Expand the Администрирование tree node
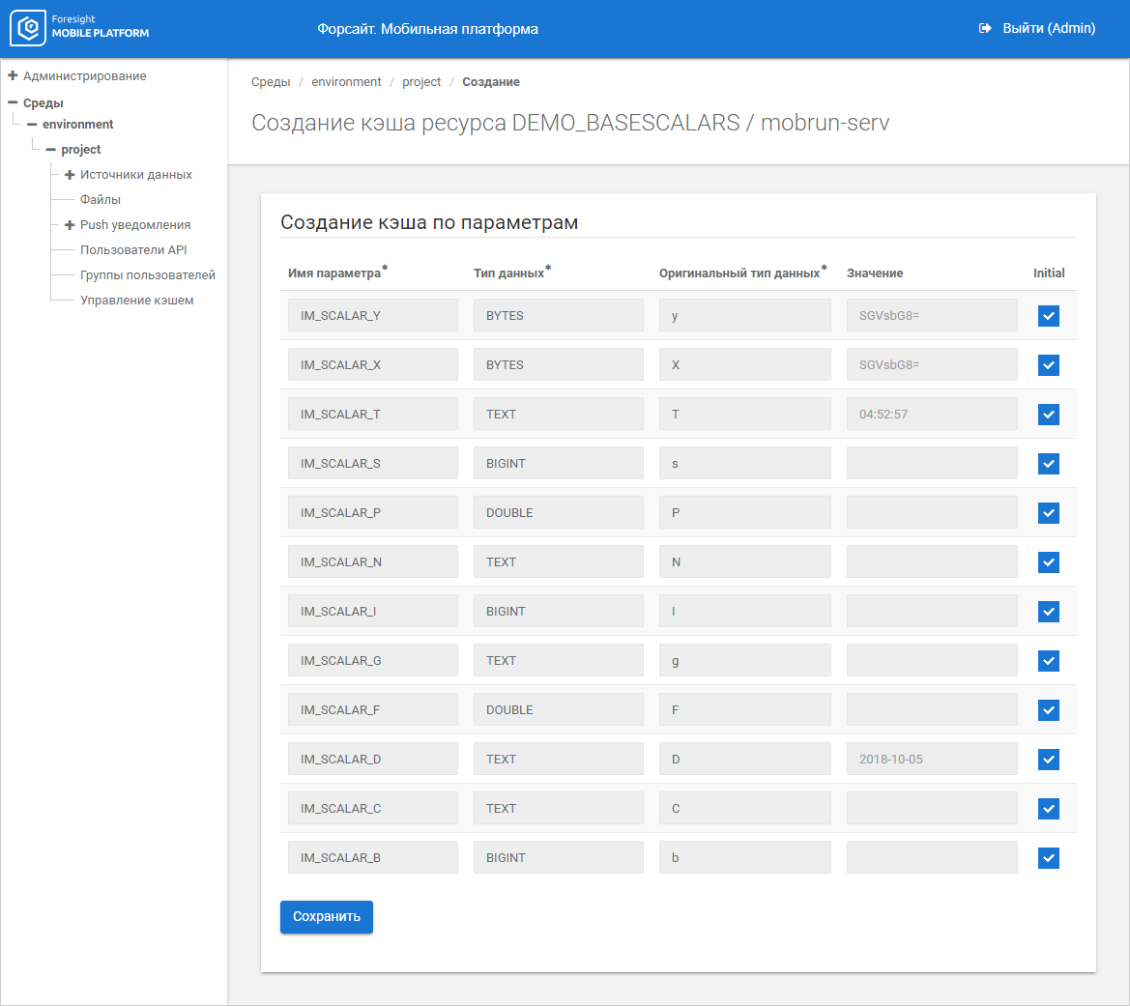Image resolution: width=1130 pixels, height=1006 pixels. 13,76
